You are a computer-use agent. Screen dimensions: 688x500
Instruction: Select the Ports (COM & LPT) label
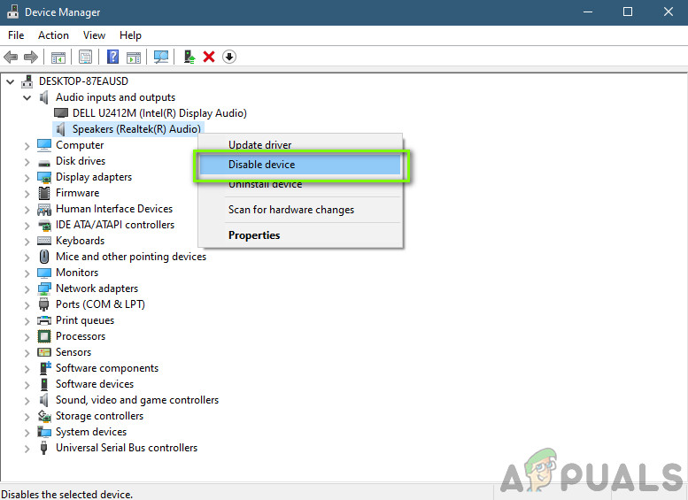tap(100, 304)
